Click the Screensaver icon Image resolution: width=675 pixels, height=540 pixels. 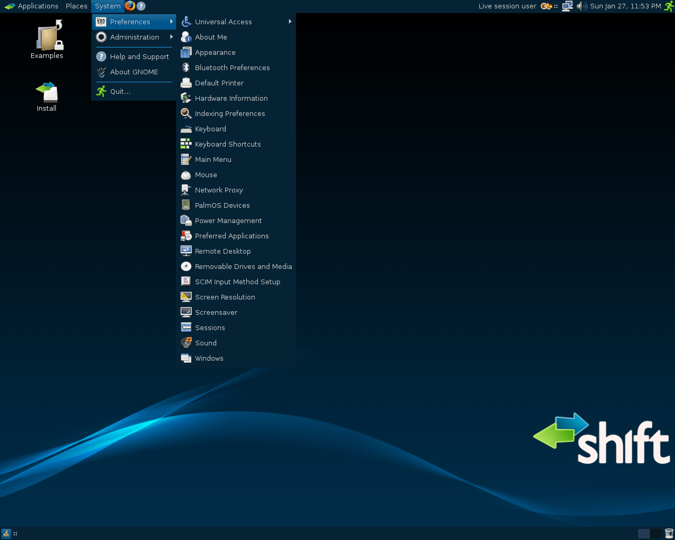(186, 312)
